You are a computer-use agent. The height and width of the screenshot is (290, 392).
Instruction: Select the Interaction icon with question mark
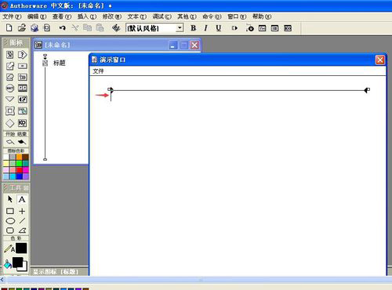[23, 55]
